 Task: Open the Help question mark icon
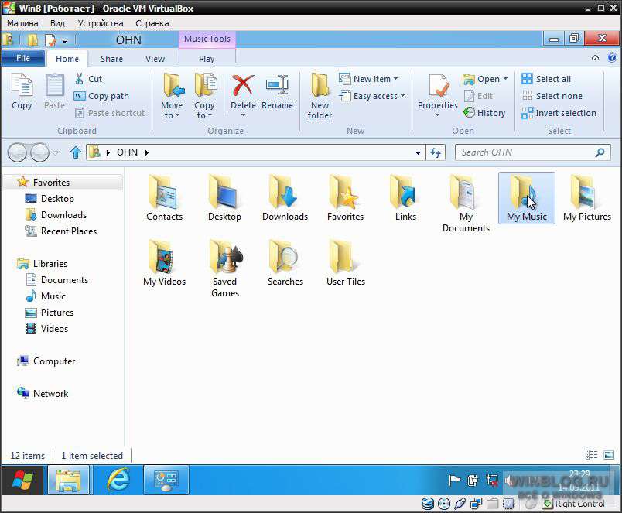tap(612, 58)
